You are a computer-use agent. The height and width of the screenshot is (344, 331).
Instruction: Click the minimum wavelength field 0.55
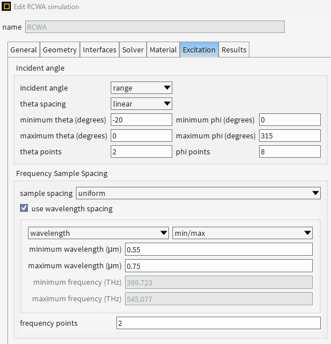tap(219, 249)
